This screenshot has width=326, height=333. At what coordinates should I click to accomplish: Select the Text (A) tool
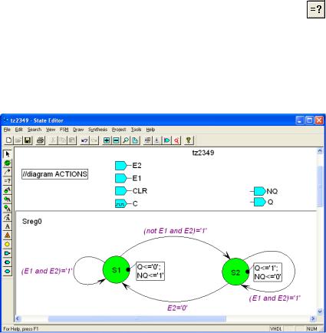(8, 226)
